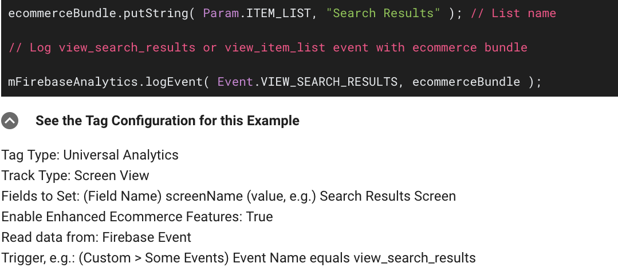Click the "Tag Type: Universal Analytics" line

tap(90, 155)
